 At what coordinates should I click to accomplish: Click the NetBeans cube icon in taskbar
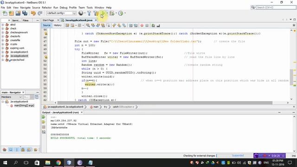[69, 163]
